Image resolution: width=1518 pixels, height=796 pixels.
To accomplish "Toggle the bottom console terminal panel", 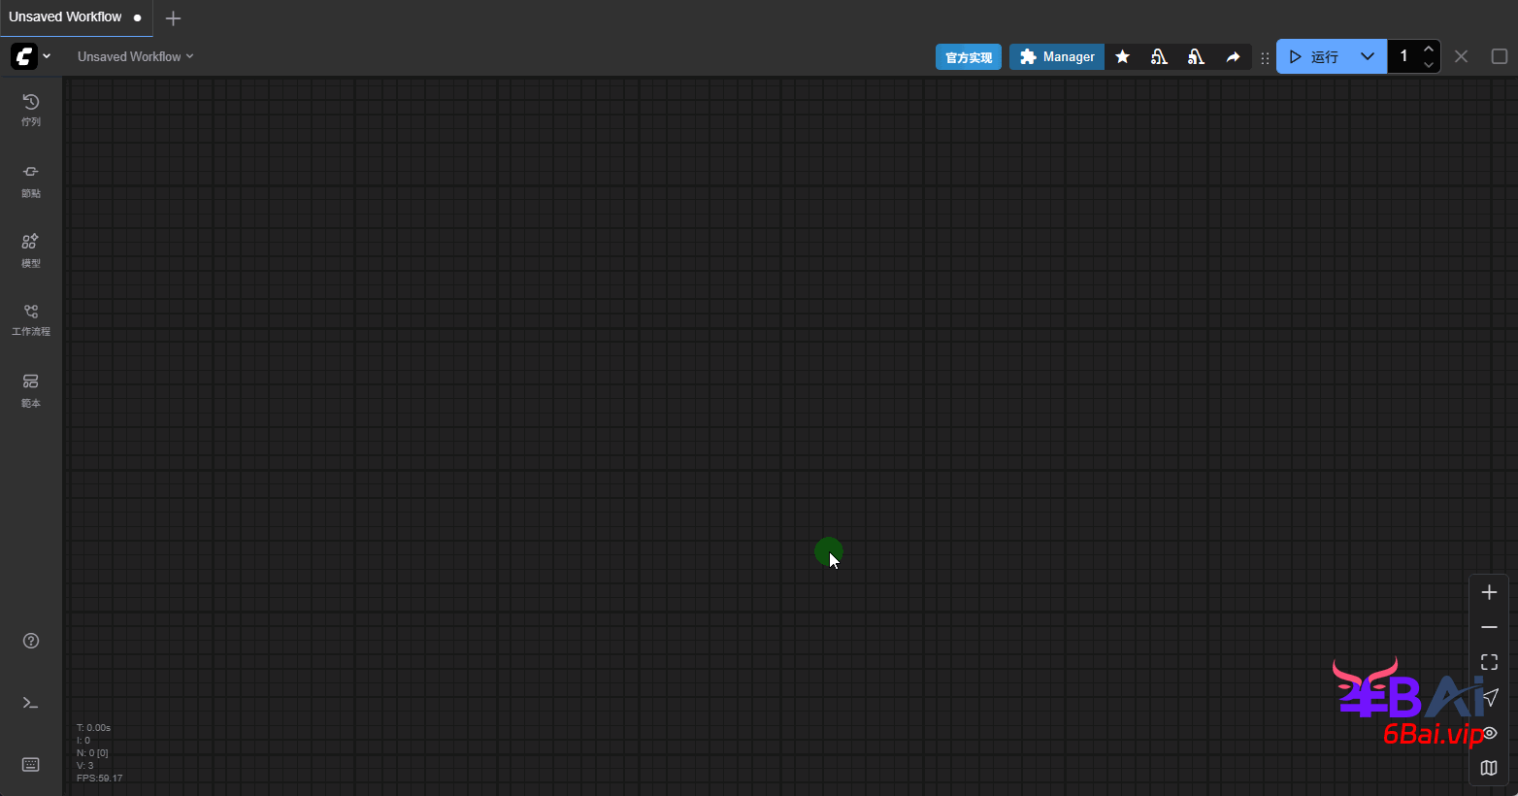I will point(31,703).
